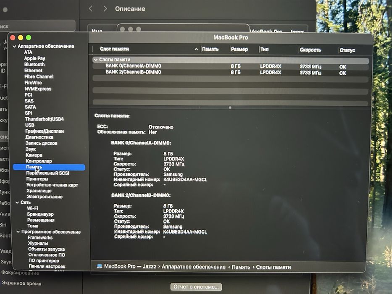Viewport: 392px width, 294px height.
Task: Select Bluetooth in hardware list
Action: coord(34,64)
